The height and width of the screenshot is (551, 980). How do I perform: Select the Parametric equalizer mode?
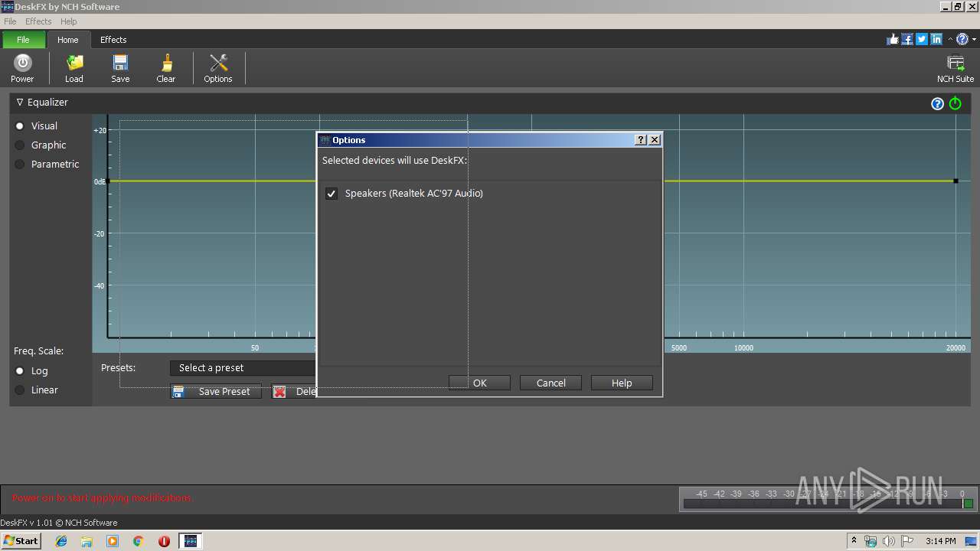[20, 164]
